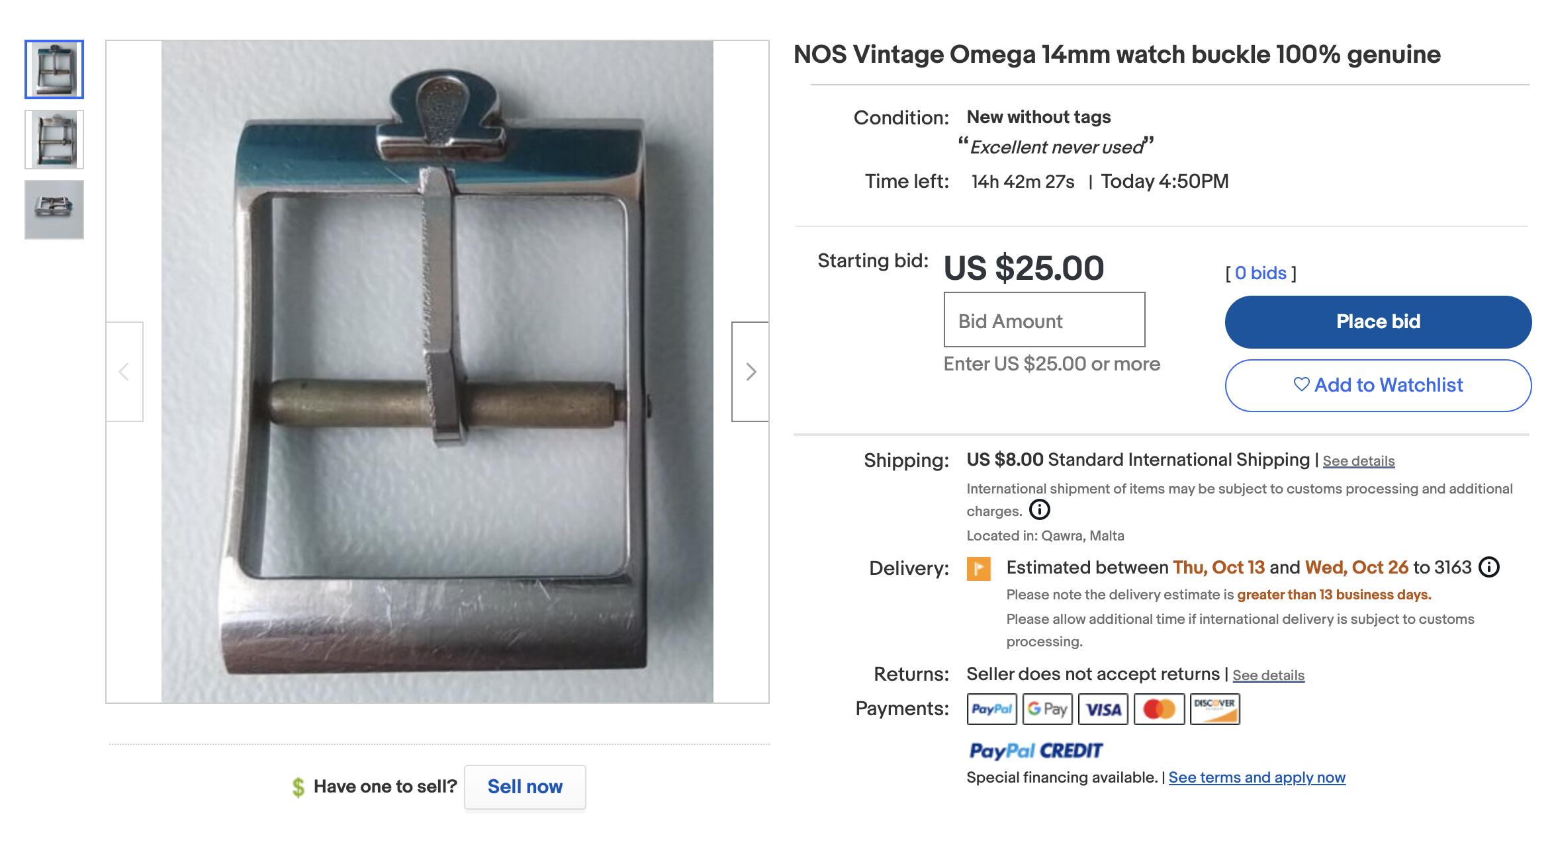Add item to Watchlist
Image resolution: width=1554 pixels, height=860 pixels.
click(1378, 385)
